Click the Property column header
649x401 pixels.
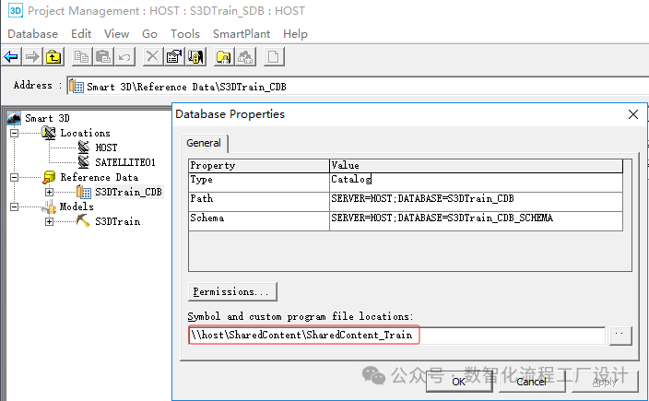pos(259,166)
